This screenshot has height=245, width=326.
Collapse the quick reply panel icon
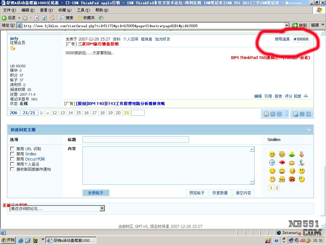(x=309, y=129)
